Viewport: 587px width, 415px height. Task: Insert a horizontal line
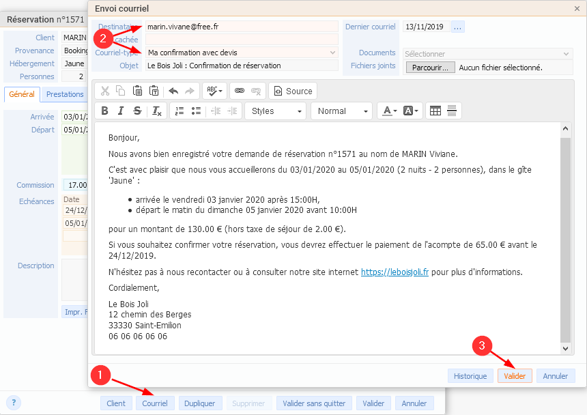click(452, 111)
